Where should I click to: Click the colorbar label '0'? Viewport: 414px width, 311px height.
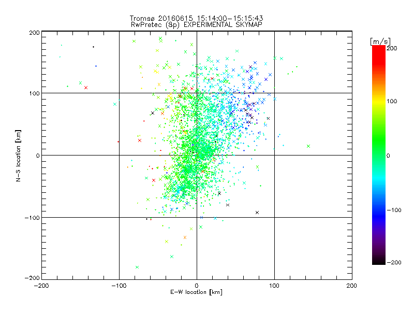click(388, 155)
